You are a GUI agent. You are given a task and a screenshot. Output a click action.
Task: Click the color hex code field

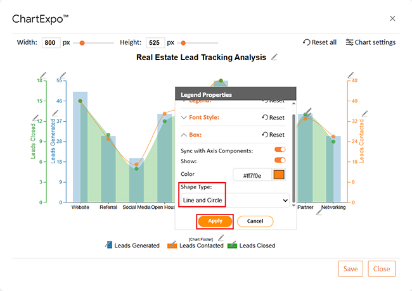click(x=252, y=175)
